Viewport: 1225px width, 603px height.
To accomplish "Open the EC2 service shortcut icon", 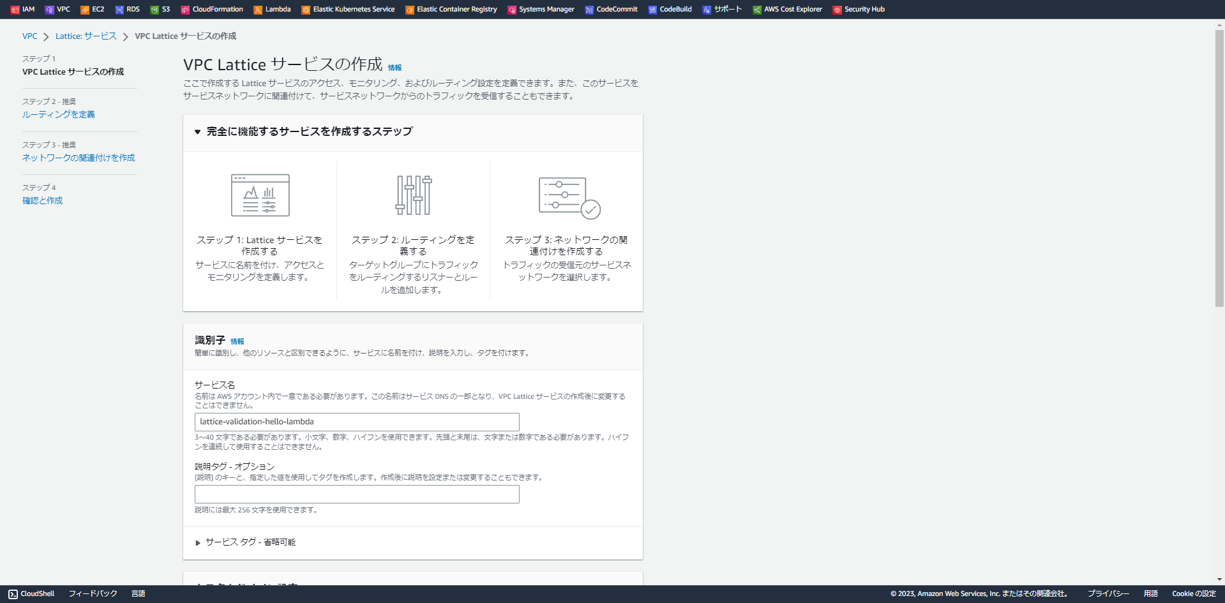I will [x=84, y=10].
